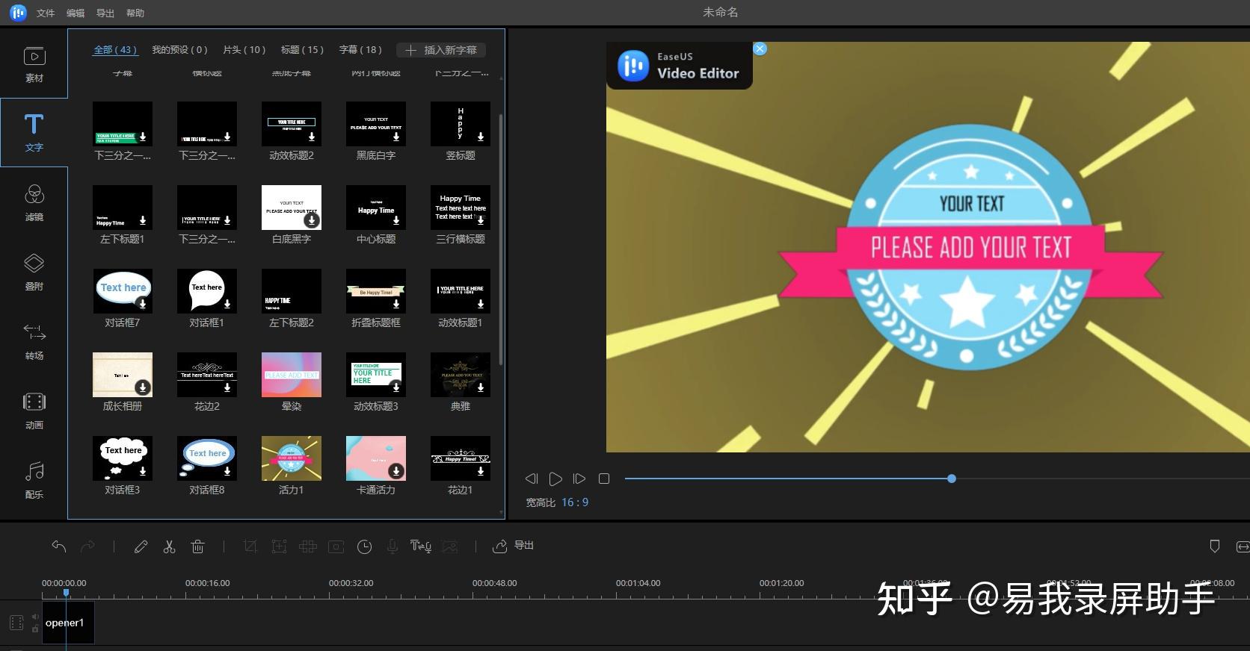The image size is (1250, 651).
Task: Open the 导出 menu in menu bar
Action: coord(105,13)
